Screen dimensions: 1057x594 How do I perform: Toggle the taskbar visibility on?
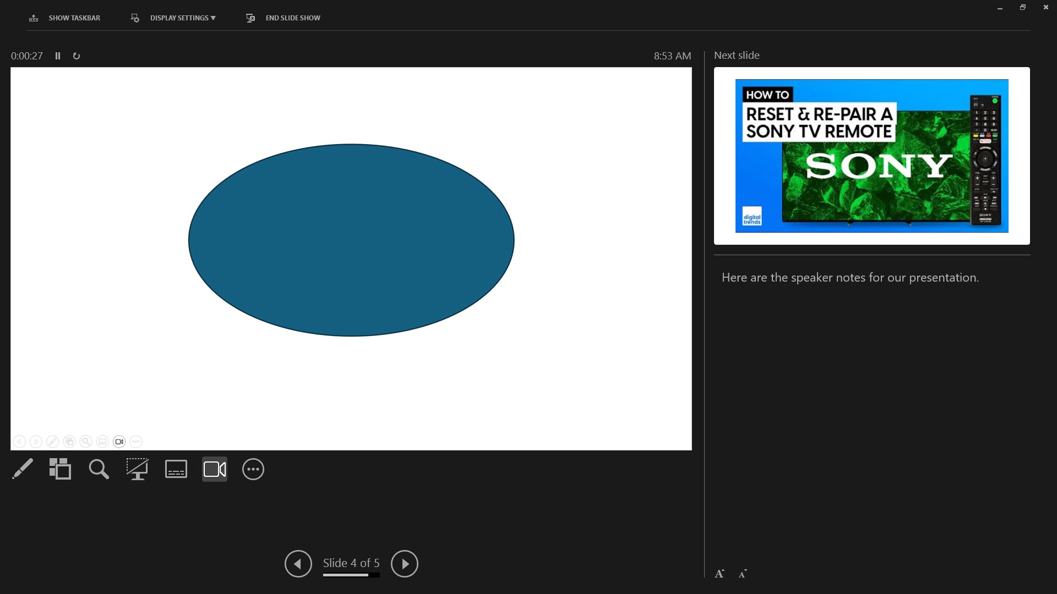click(x=64, y=18)
